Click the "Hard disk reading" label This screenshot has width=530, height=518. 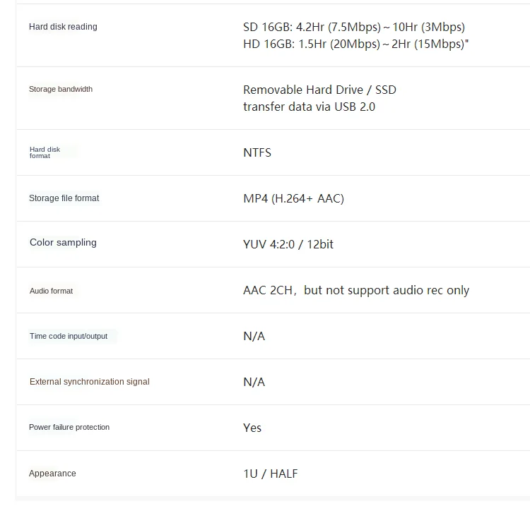[63, 27]
